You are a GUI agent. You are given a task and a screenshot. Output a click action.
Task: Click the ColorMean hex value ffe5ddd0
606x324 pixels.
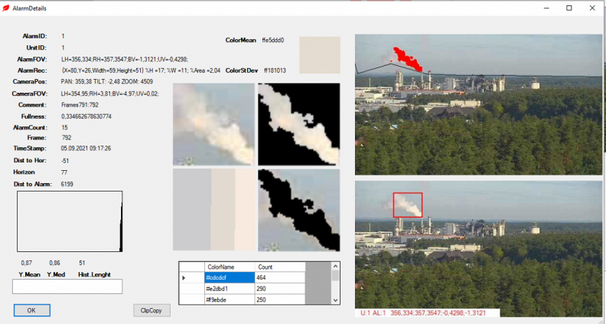[x=273, y=40]
